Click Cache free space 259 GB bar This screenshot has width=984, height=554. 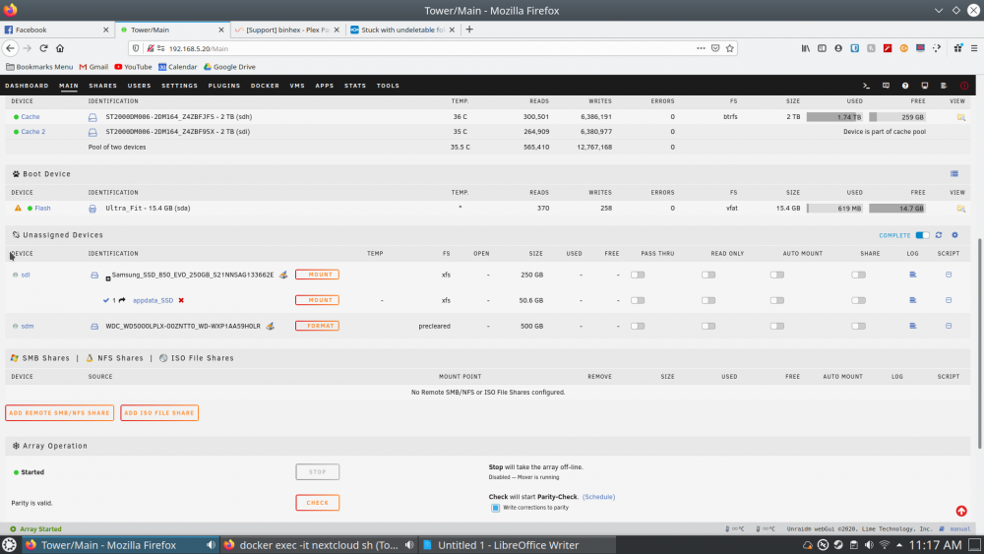click(896, 117)
